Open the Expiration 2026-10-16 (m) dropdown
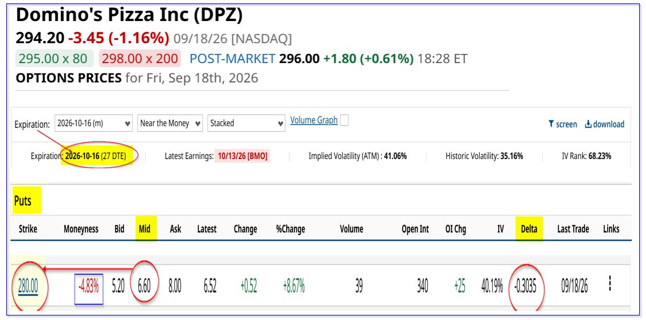This screenshot has height=320, width=646. coord(93,123)
